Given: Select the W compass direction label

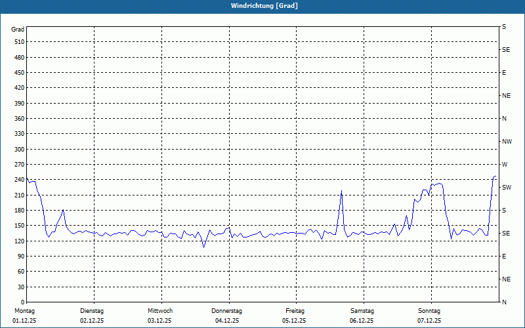Looking at the screenshot, I should (x=504, y=165).
